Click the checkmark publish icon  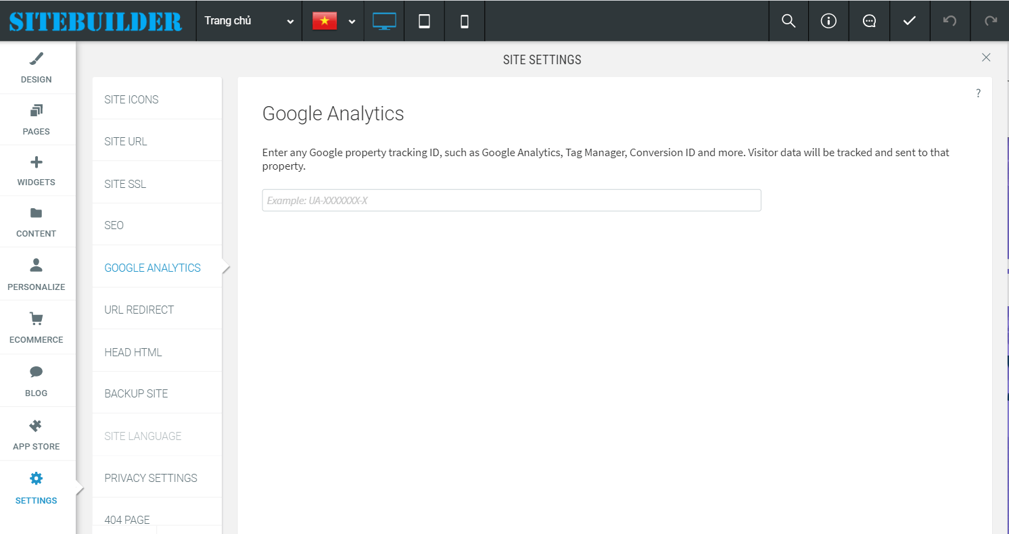coord(910,21)
